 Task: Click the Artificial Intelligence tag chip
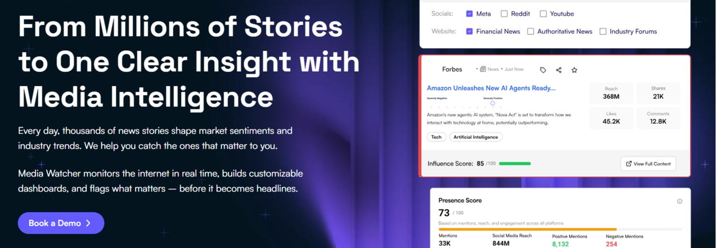(475, 137)
